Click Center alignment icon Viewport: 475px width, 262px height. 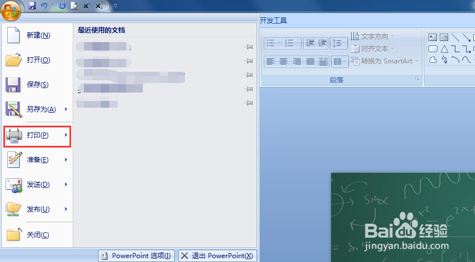pos(283,62)
